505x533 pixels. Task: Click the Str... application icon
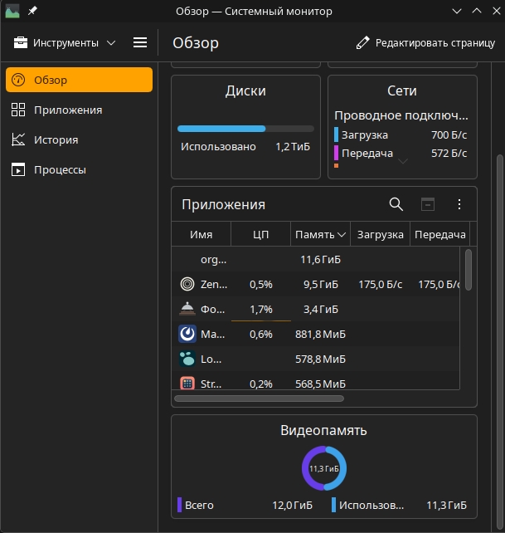pyautogui.click(x=187, y=384)
